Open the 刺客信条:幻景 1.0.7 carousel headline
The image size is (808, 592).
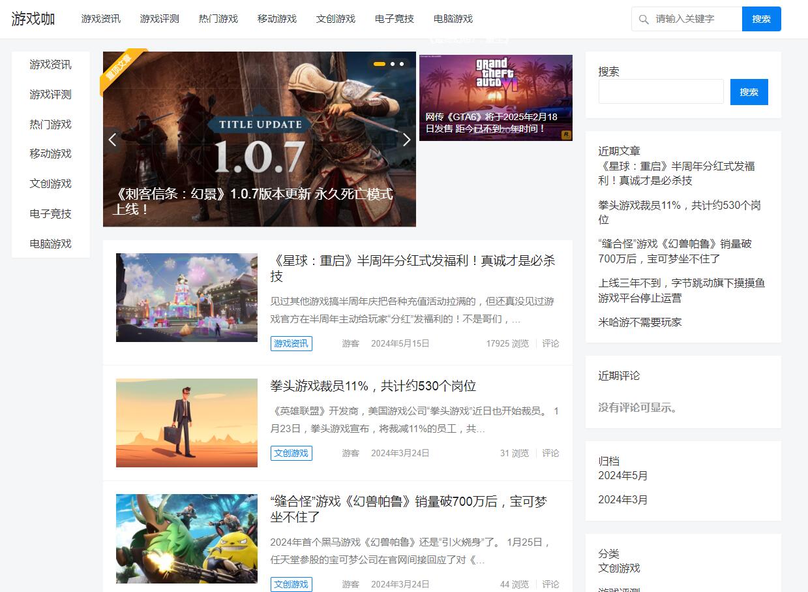point(253,202)
